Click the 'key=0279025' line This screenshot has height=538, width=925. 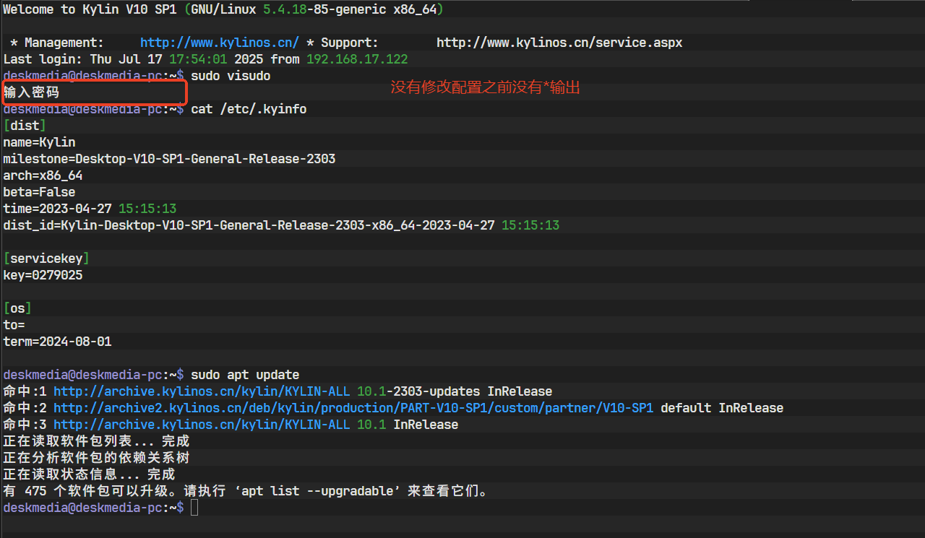tap(43, 275)
